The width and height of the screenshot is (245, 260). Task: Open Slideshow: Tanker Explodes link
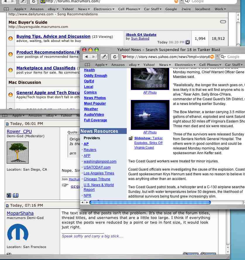[x=148, y=142]
